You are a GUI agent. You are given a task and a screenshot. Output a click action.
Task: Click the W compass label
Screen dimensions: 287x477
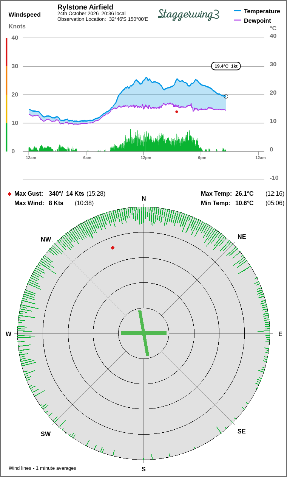click(x=8, y=334)
